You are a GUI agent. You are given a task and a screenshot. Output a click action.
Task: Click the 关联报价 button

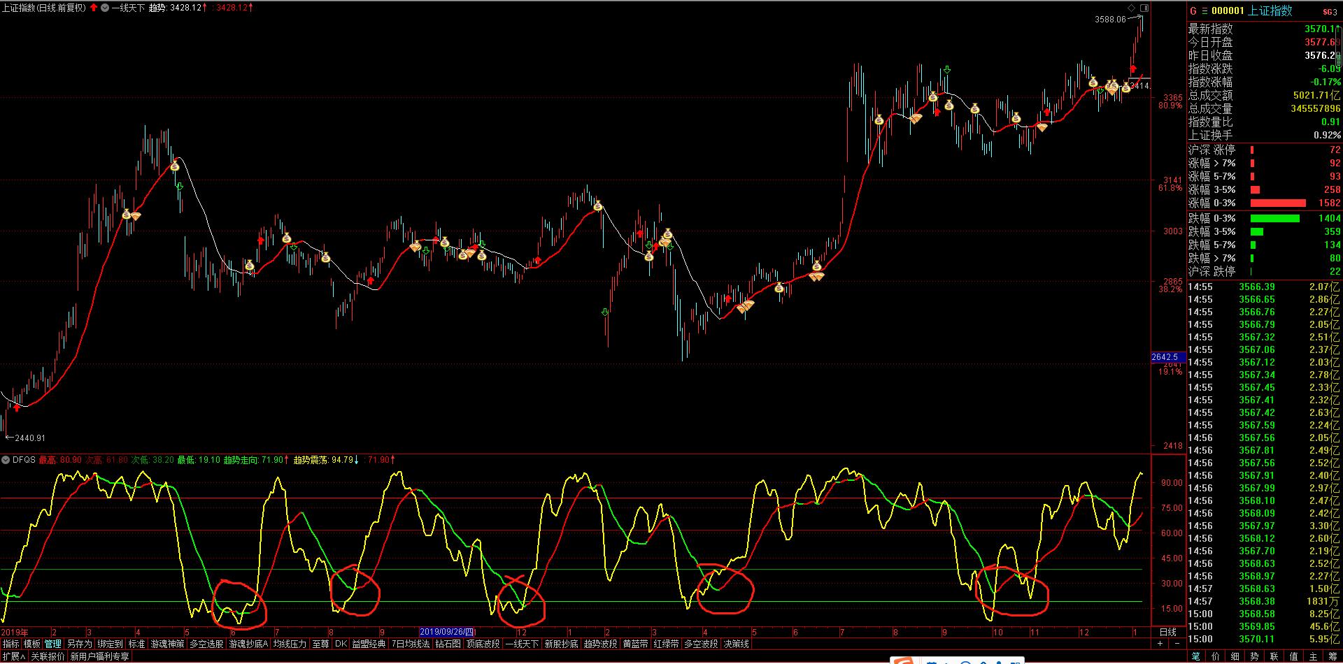pos(48,656)
